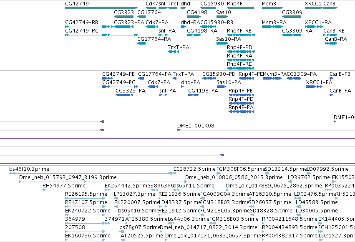Click the CG3309 gene label
Viewport: 355px width, 242px height.
pos(292,12)
